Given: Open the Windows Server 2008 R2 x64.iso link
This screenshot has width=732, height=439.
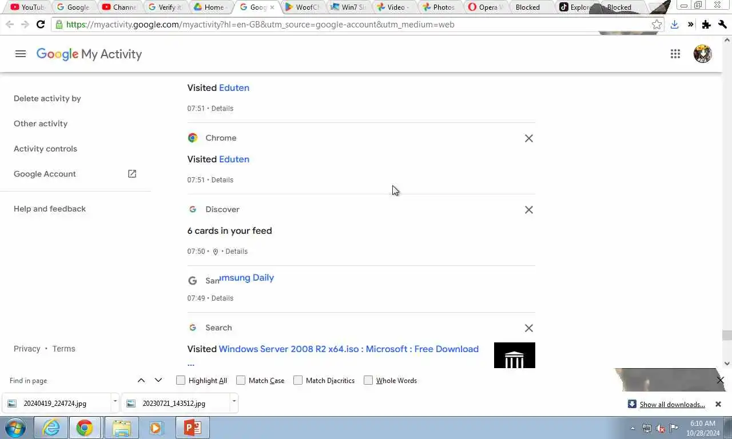Looking at the screenshot, I should pyautogui.click(x=349, y=349).
